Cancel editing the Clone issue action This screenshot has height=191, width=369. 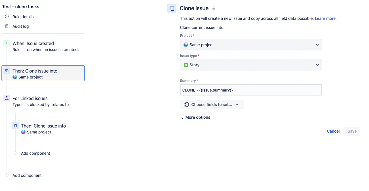point(333,131)
